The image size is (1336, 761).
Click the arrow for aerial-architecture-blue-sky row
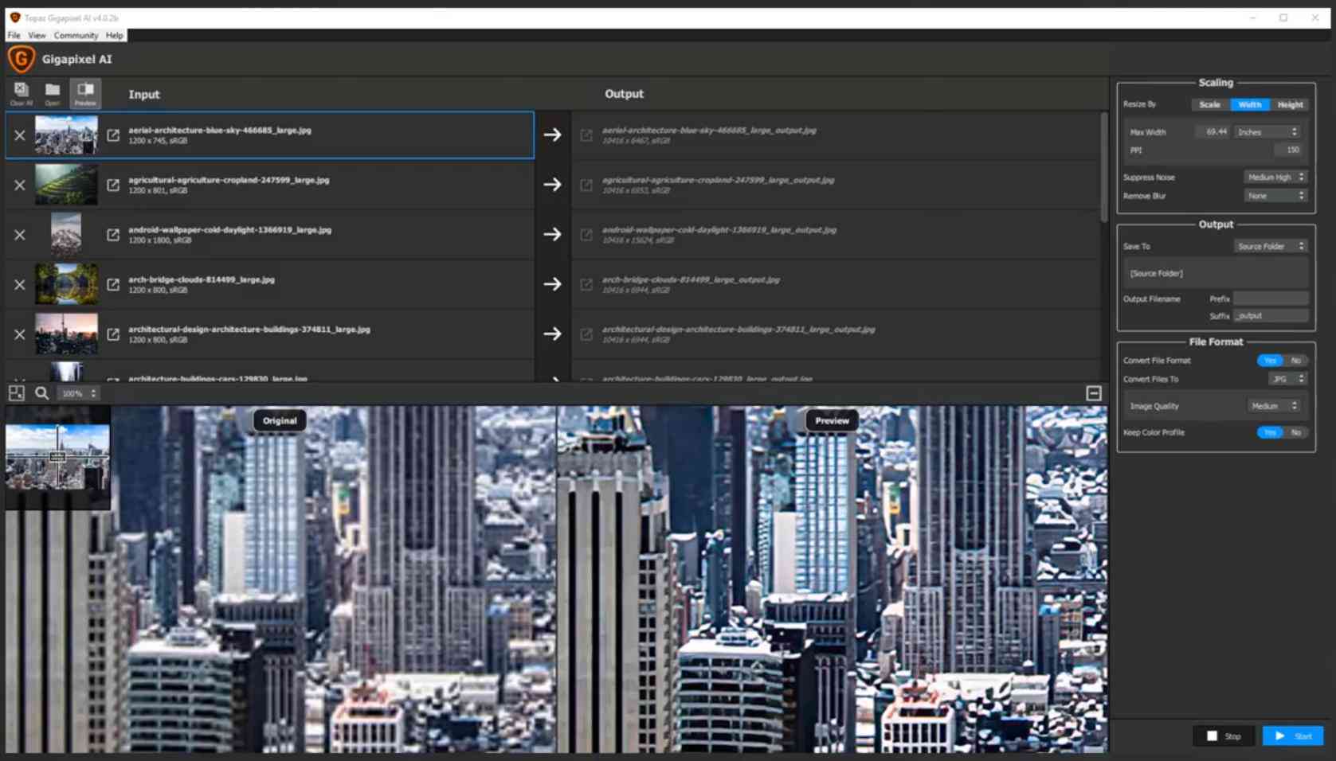(552, 135)
